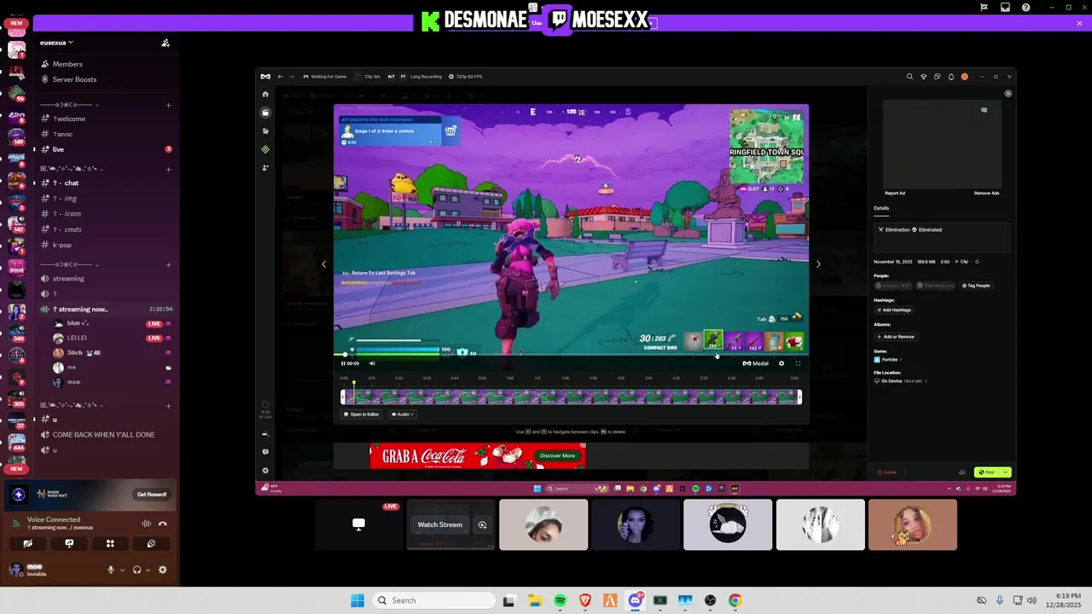
Task: Mute the Medal clip volume icon
Action: 372,363
